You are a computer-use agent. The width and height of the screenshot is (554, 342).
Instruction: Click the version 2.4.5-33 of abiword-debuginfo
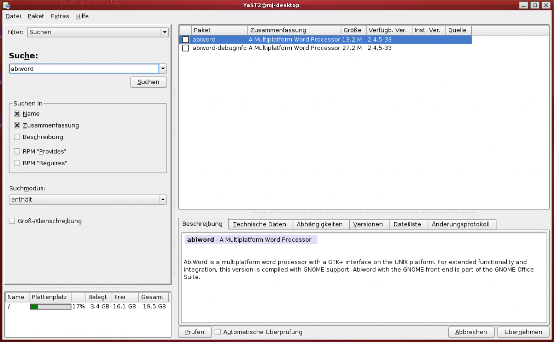tap(380, 48)
